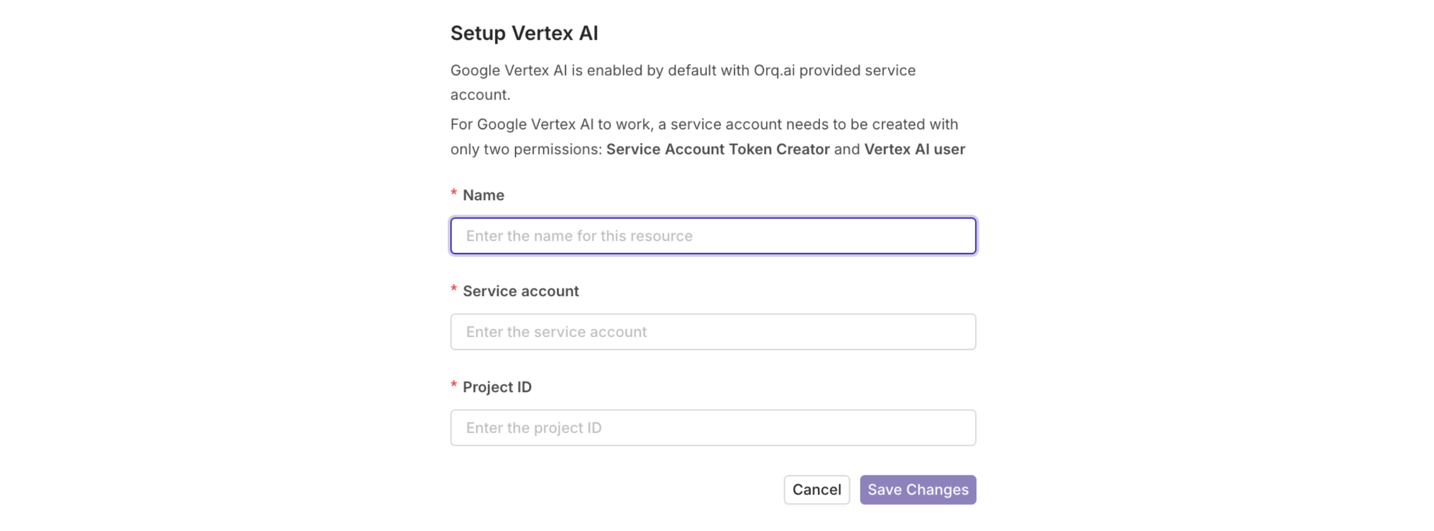This screenshot has width=1434, height=531.
Task: Focus the Service account text box
Action: point(713,332)
